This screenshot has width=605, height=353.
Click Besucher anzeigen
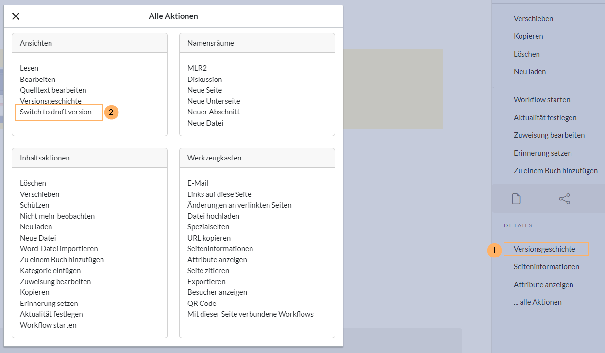coord(217,292)
